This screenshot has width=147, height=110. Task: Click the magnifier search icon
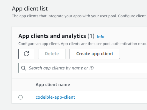pos(24,68)
